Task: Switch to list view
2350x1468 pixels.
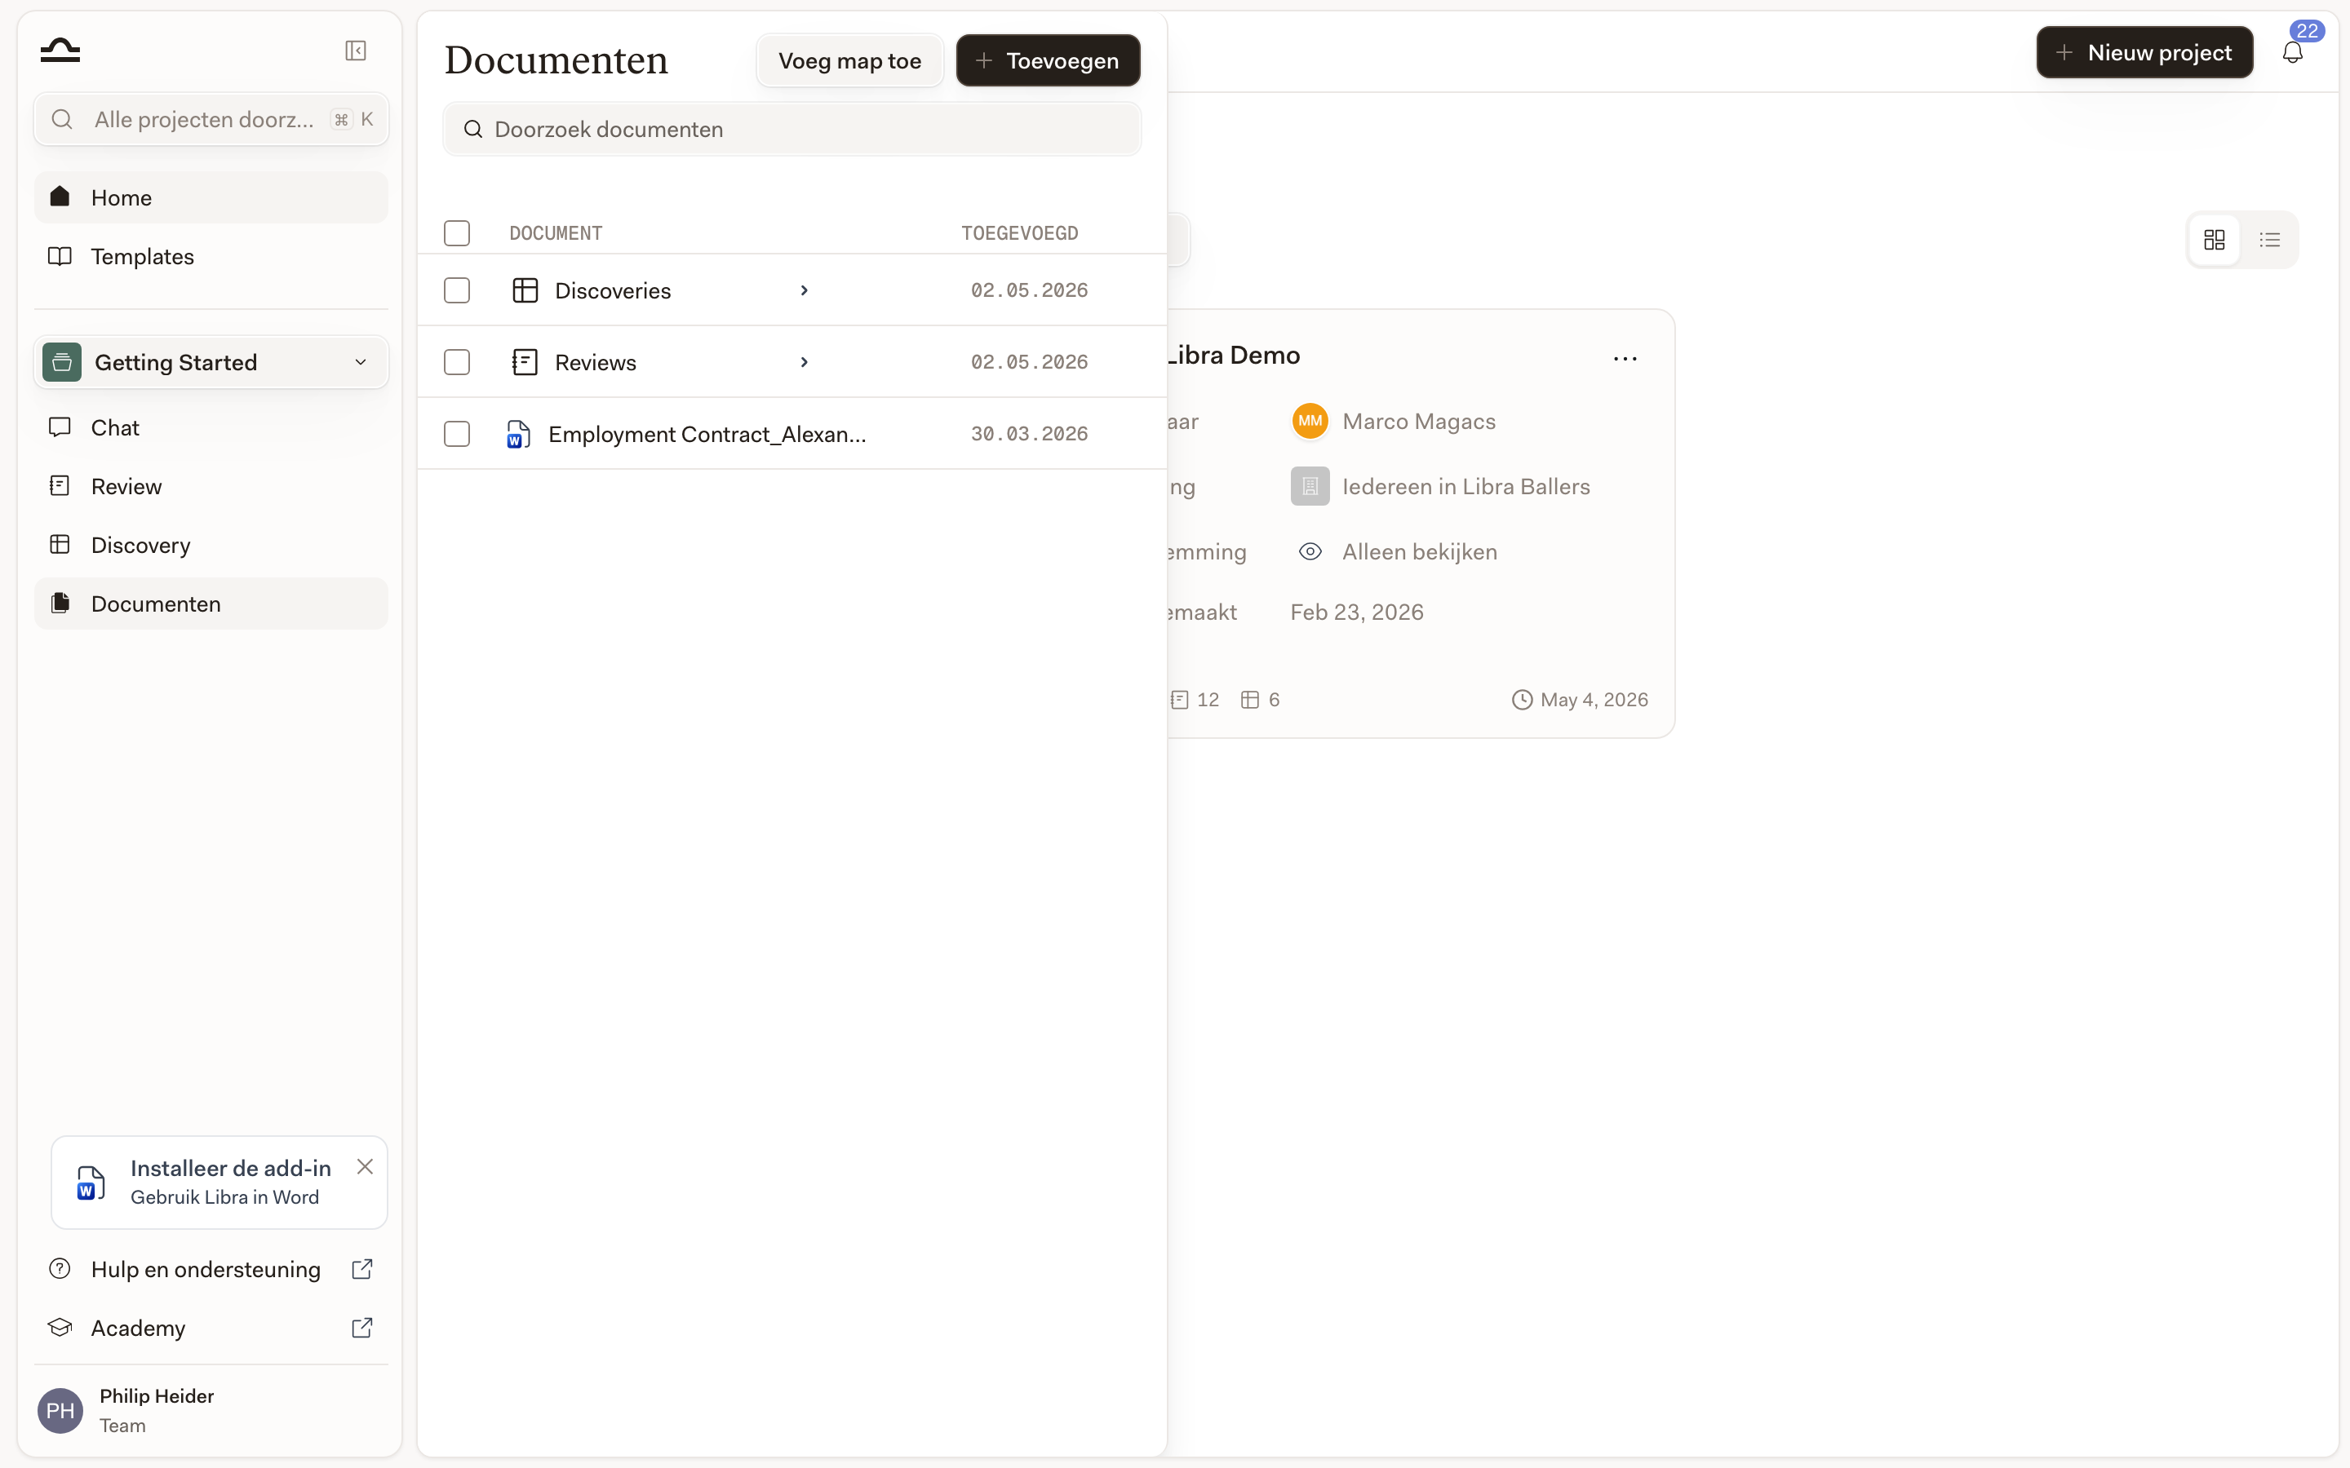Action: 2269,240
